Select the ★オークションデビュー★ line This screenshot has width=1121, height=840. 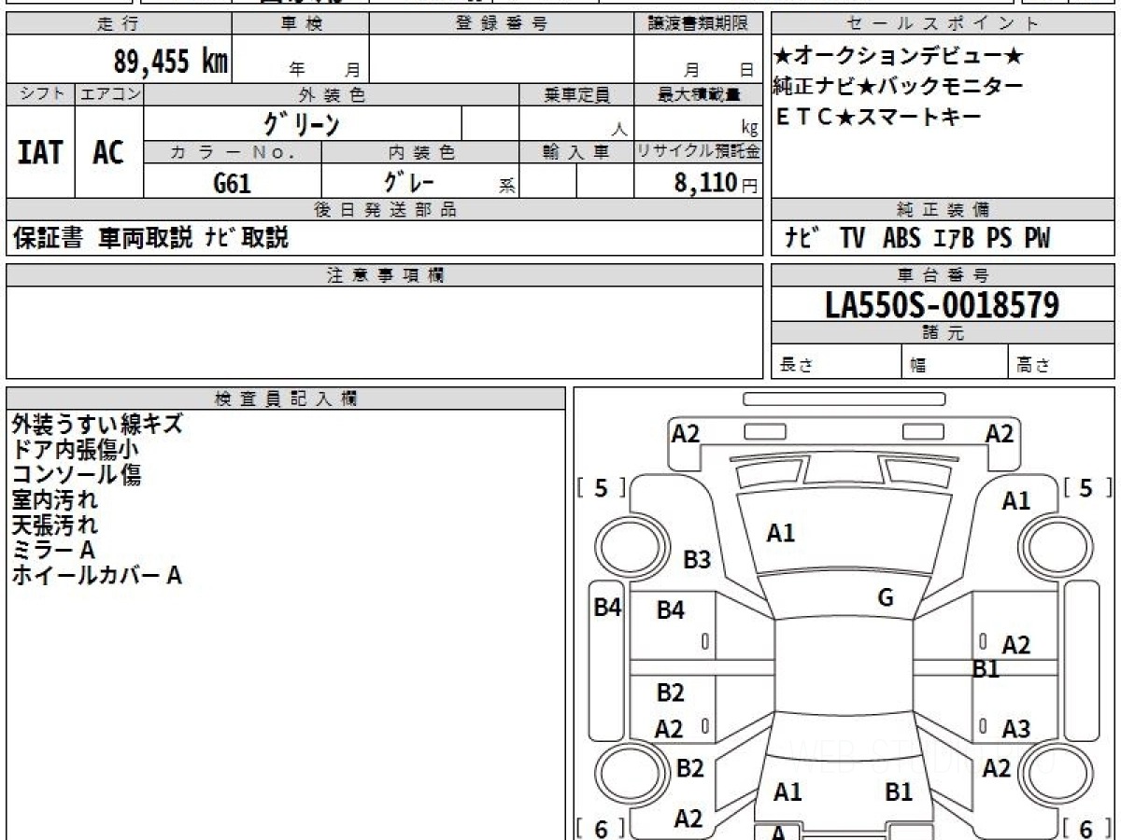(x=900, y=57)
